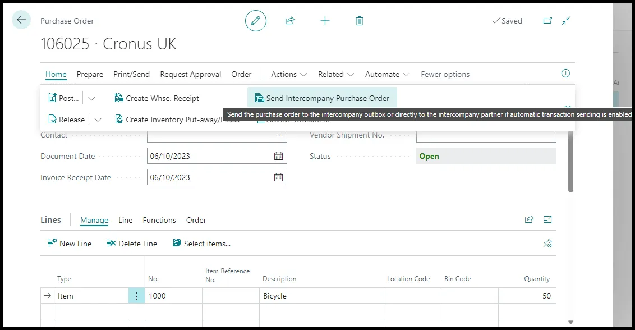Expand the Post dropdown arrow
This screenshot has width=635, height=330.
[x=91, y=99]
